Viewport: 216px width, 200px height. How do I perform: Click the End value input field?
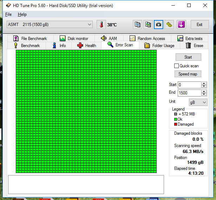[189, 93]
